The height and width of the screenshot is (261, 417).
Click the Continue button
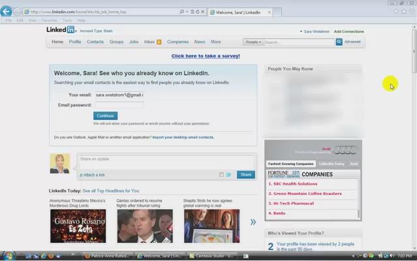[105, 115]
